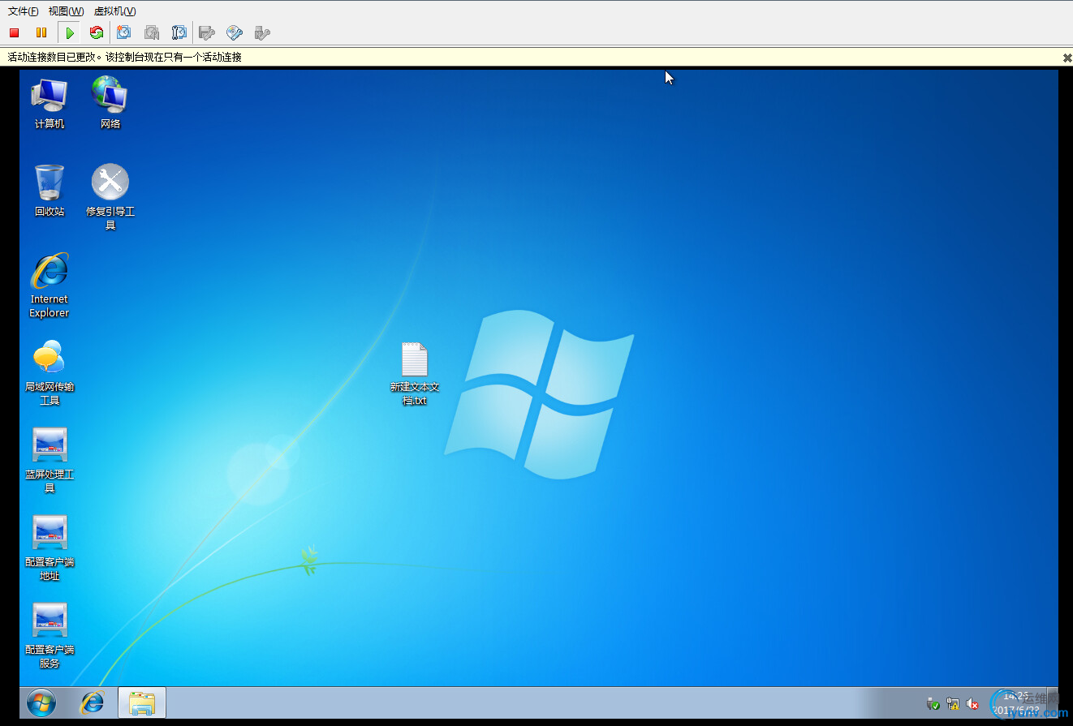The height and width of the screenshot is (726, 1073).
Task: Launch Internet Explorer from the taskbar
Action: pos(92,702)
